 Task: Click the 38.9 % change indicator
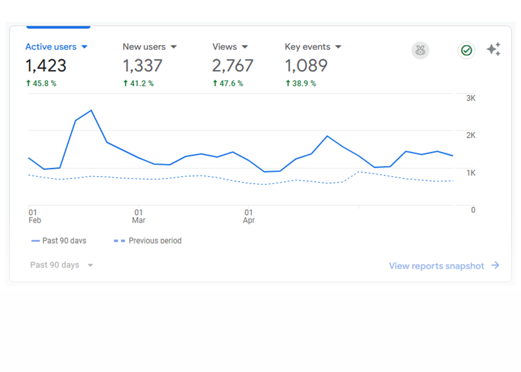coord(302,83)
